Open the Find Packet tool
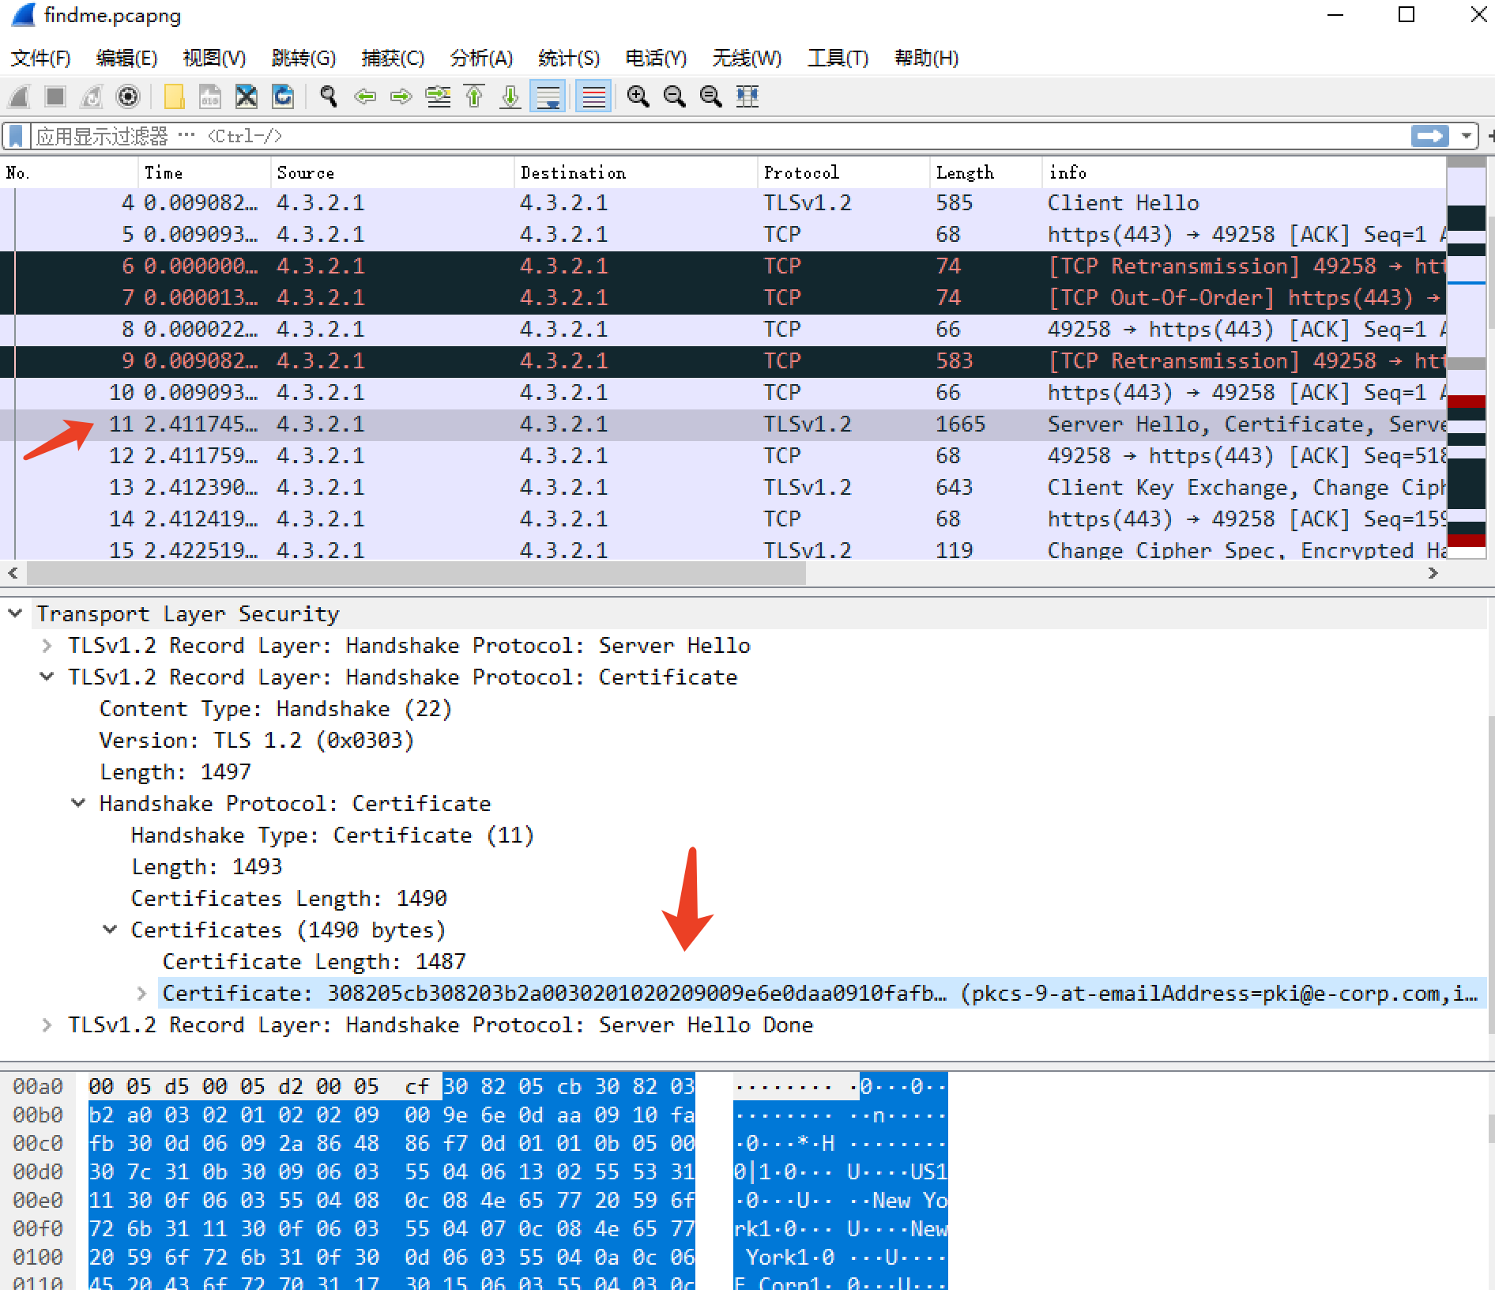Screen dimensions: 1495x1290 coord(327,96)
